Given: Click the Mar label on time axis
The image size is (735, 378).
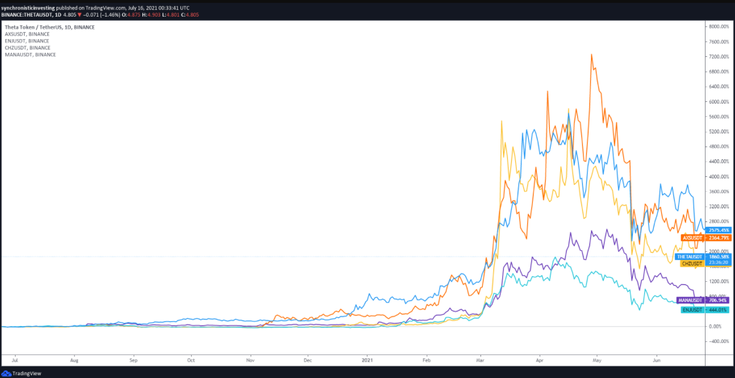Looking at the screenshot, I should (x=479, y=360).
